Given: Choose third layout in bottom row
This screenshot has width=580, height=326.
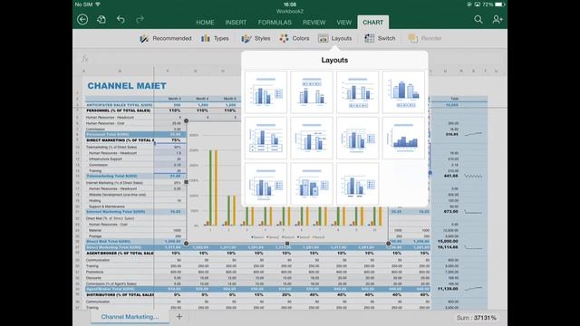Looking at the screenshot, I should (358, 184).
